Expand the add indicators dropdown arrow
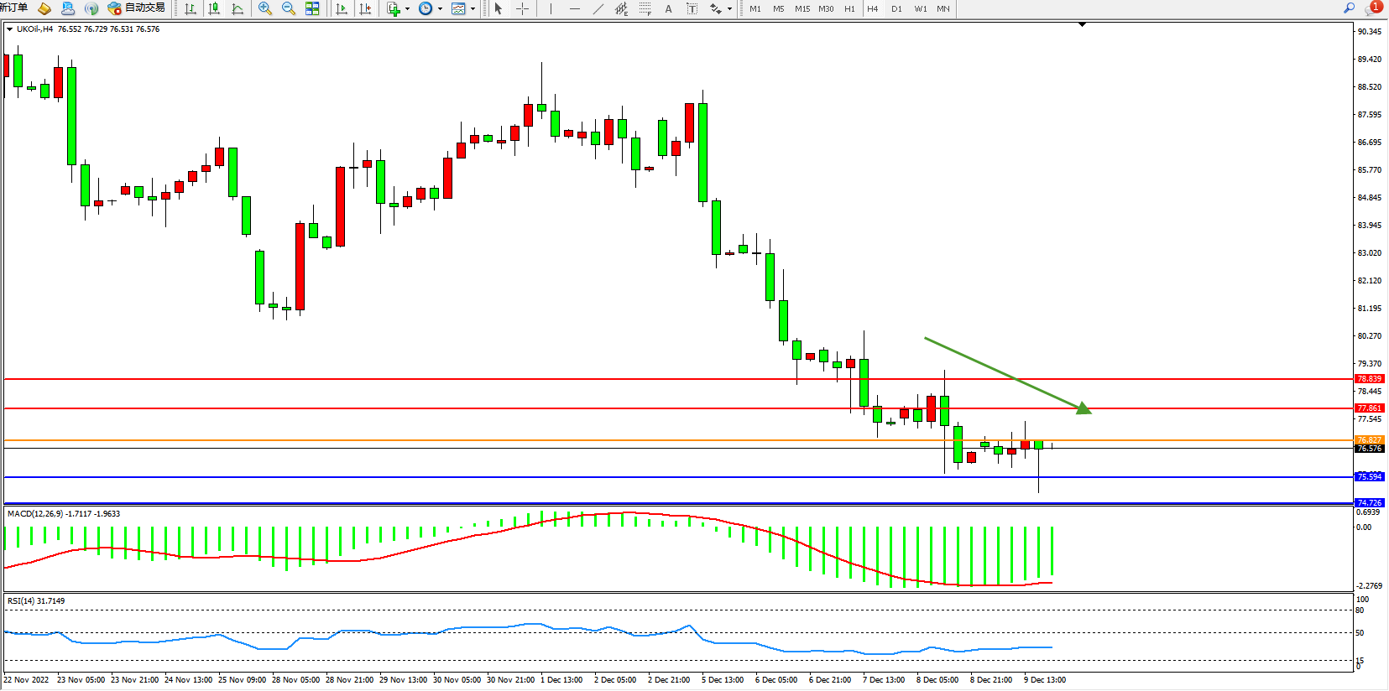The height and width of the screenshot is (691, 1389). [408, 8]
